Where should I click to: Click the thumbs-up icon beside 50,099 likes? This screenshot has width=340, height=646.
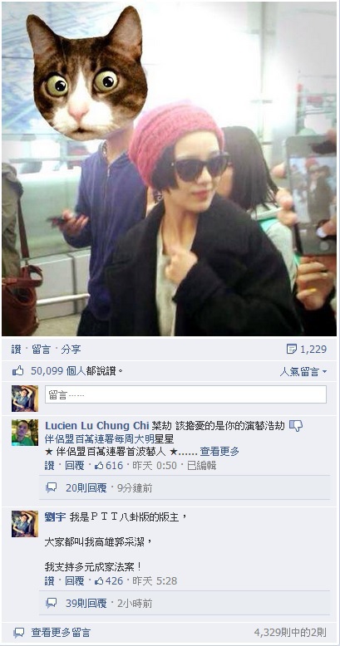[18, 372]
